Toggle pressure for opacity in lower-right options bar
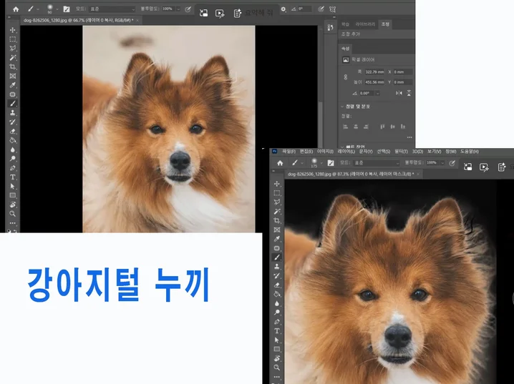 coord(452,163)
